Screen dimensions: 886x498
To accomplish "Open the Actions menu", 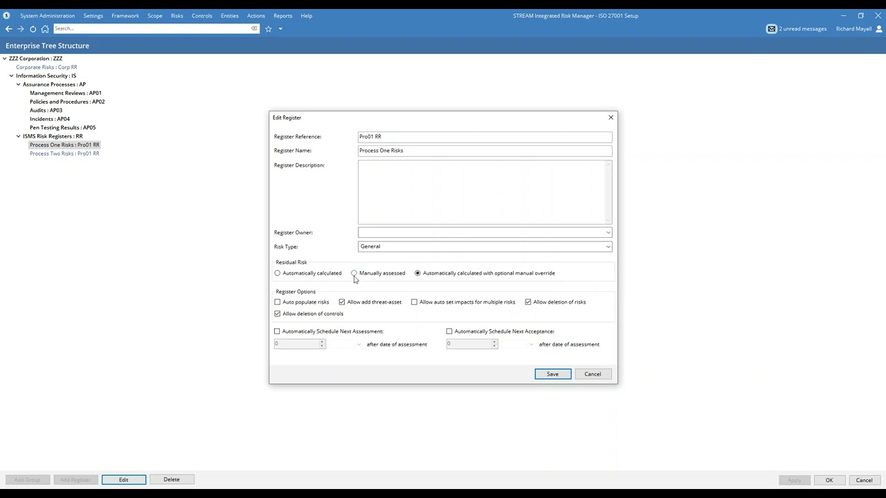I will pos(256,15).
